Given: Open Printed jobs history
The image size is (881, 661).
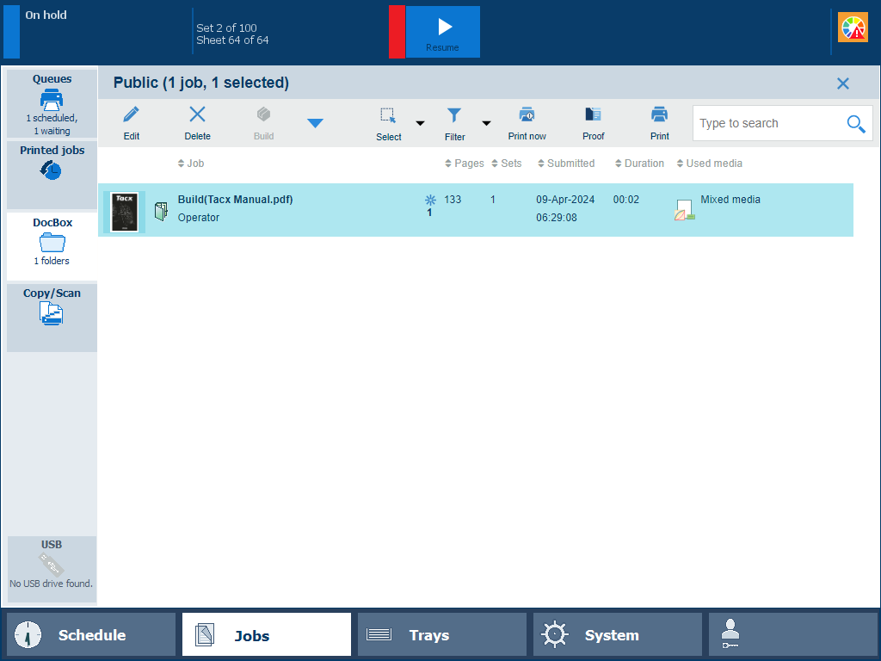Looking at the screenshot, I should pyautogui.click(x=52, y=162).
